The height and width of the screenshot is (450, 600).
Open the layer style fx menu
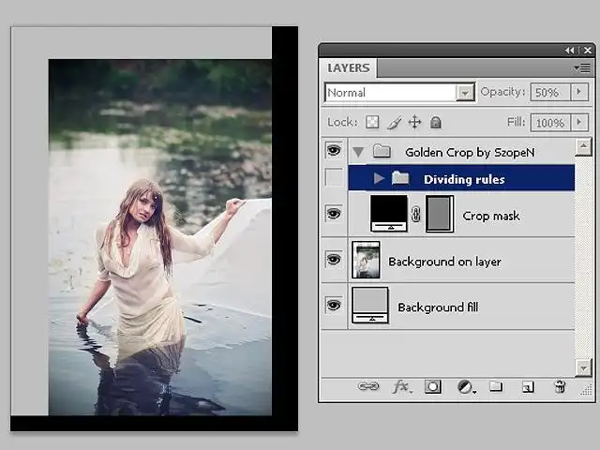click(x=402, y=387)
